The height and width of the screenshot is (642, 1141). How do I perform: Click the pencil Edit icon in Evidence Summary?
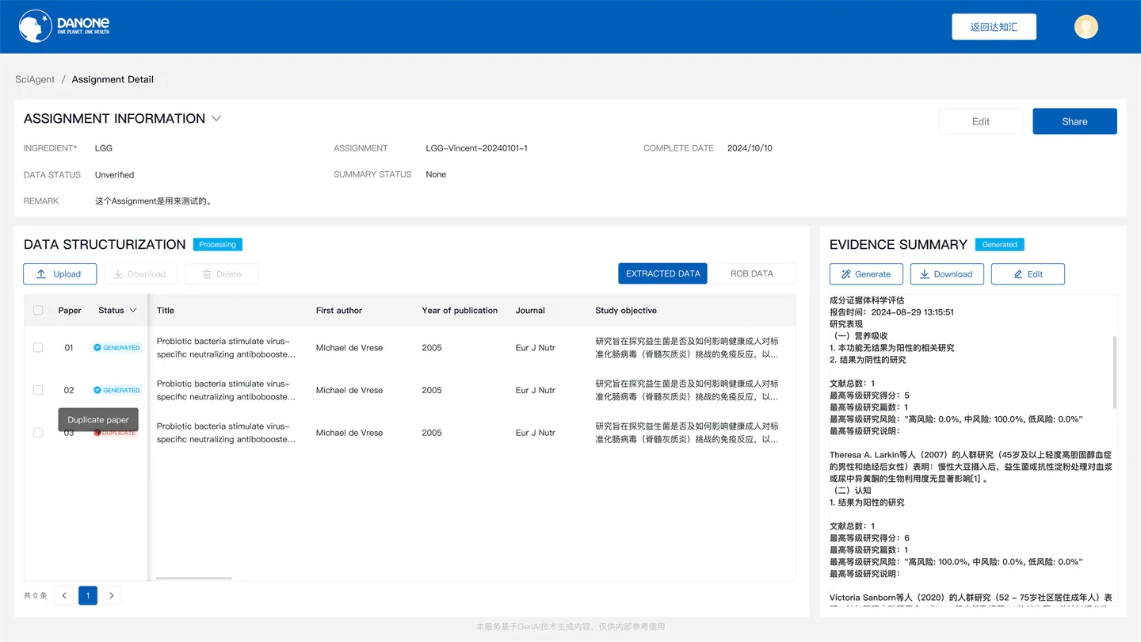(1018, 274)
